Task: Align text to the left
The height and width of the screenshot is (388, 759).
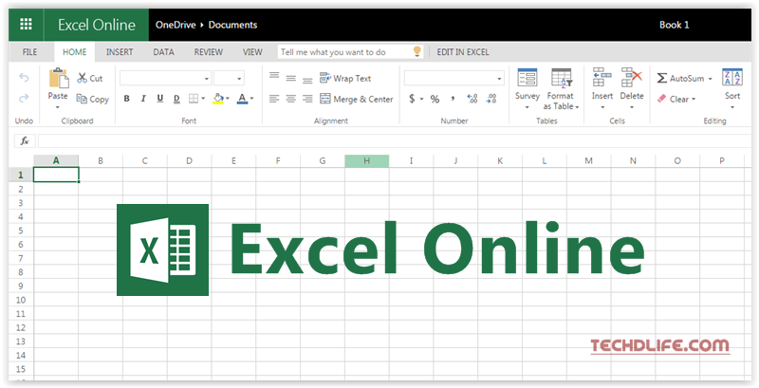Action: 274,99
